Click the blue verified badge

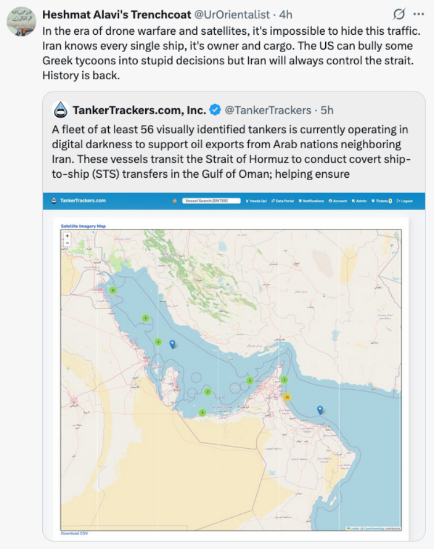click(215, 110)
